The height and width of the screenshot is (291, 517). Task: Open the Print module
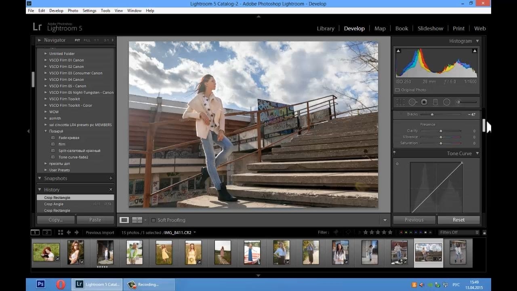pos(458,28)
